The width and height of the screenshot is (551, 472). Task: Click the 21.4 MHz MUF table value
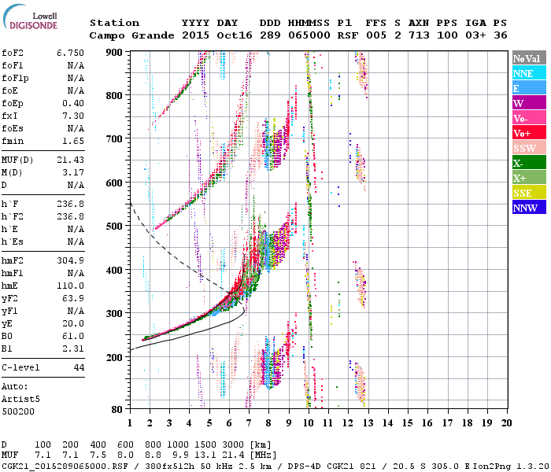click(233, 455)
